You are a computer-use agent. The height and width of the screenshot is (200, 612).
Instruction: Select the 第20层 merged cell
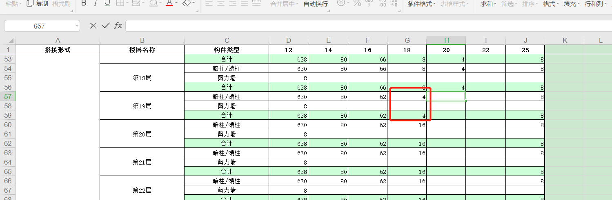tap(142, 134)
